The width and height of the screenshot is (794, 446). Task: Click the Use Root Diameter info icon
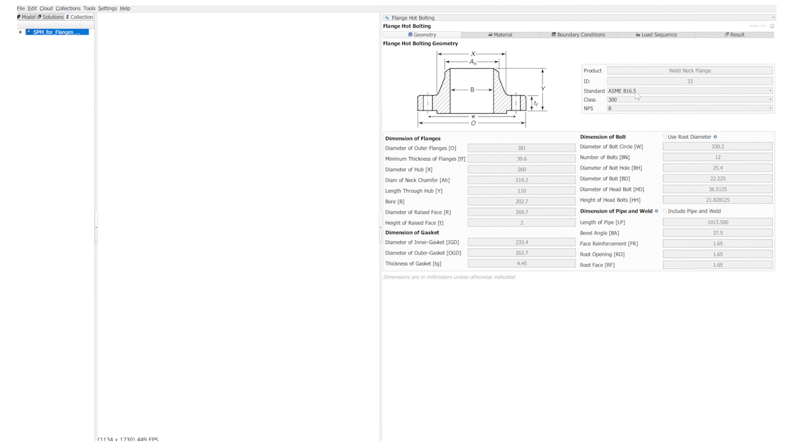(715, 137)
